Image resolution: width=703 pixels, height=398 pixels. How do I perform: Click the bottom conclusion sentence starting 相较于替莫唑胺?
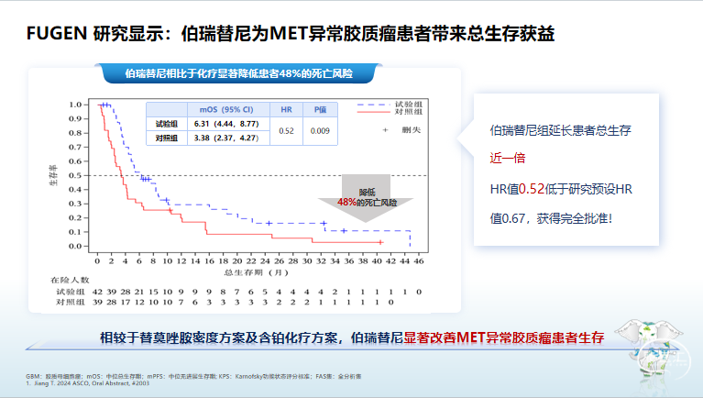(352, 337)
